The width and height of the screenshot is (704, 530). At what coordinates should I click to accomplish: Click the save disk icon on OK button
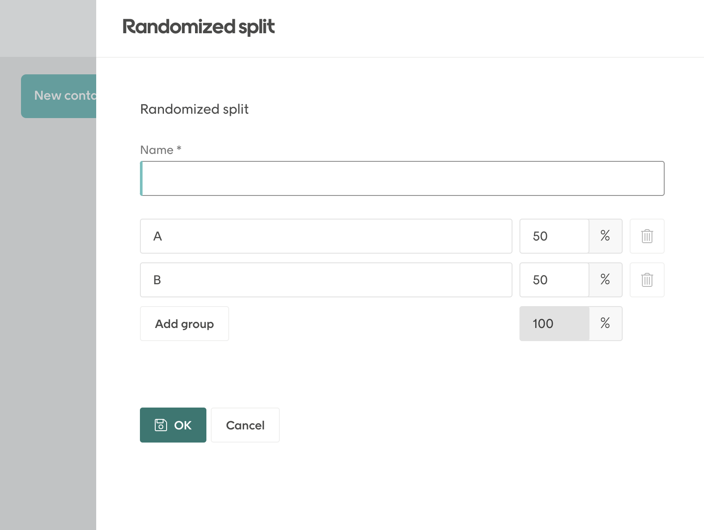pyautogui.click(x=160, y=425)
